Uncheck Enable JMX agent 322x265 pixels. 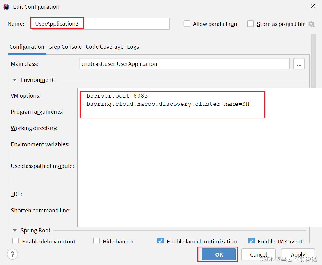tap(251, 241)
